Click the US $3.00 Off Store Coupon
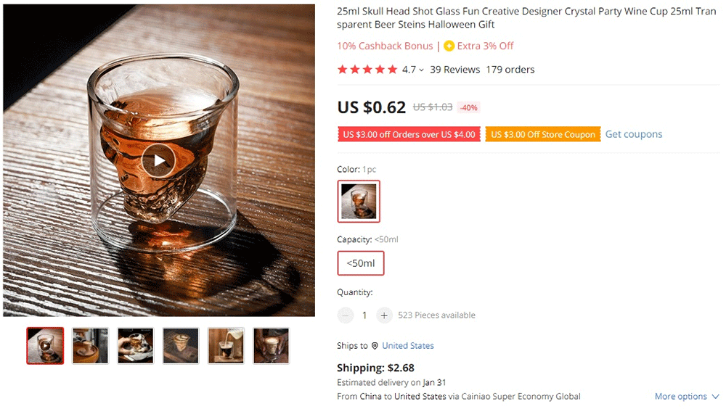This screenshot has height=409, width=726. pos(543,134)
